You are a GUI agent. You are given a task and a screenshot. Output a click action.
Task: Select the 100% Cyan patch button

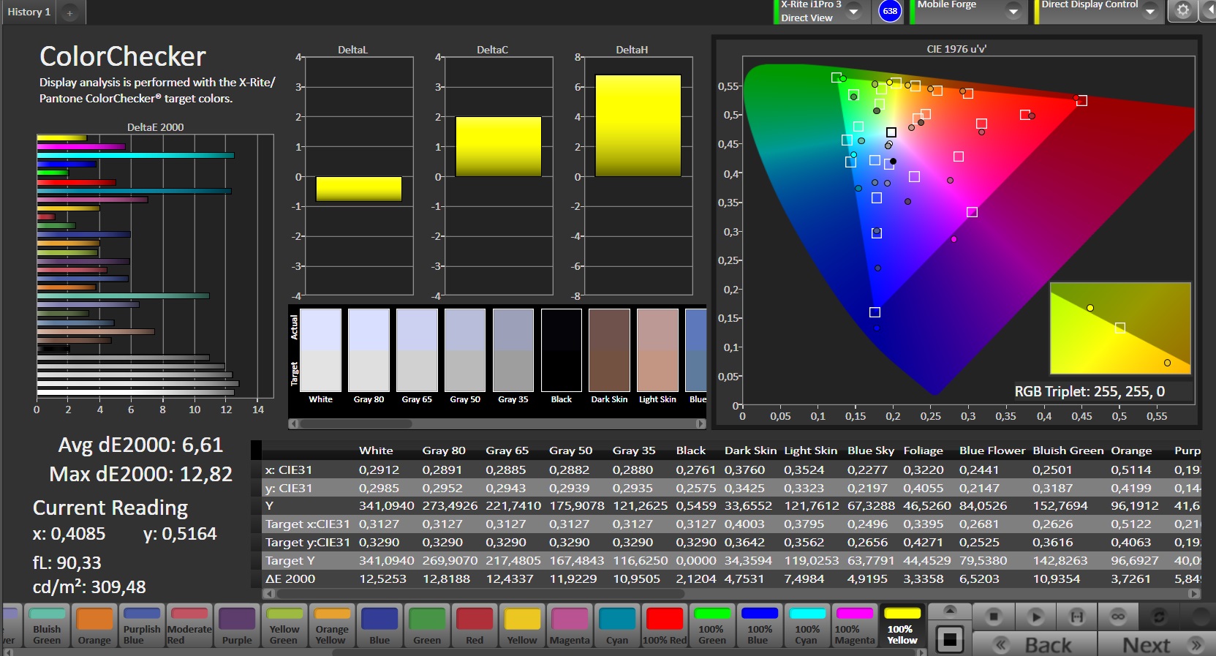point(807,626)
